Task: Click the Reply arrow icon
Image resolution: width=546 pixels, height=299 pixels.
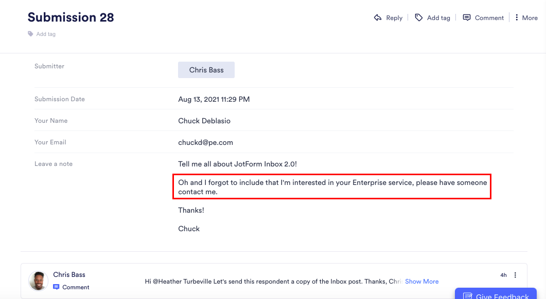Action: (378, 18)
